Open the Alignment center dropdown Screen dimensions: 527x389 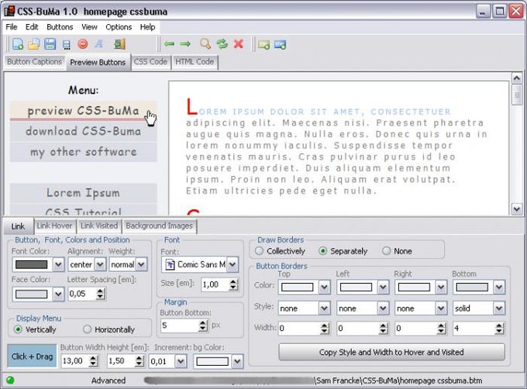click(100, 264)
